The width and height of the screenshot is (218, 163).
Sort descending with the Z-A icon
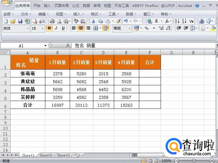click(x=184, y=21)
